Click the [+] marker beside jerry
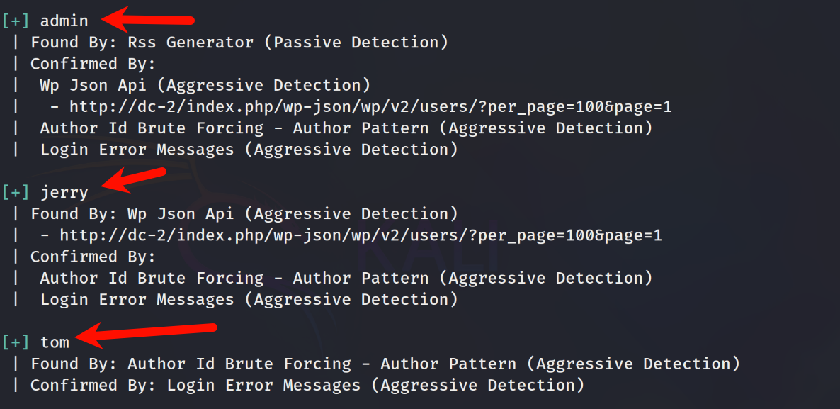The width and height of the screenshot is (840, 409). pos(16,192)
